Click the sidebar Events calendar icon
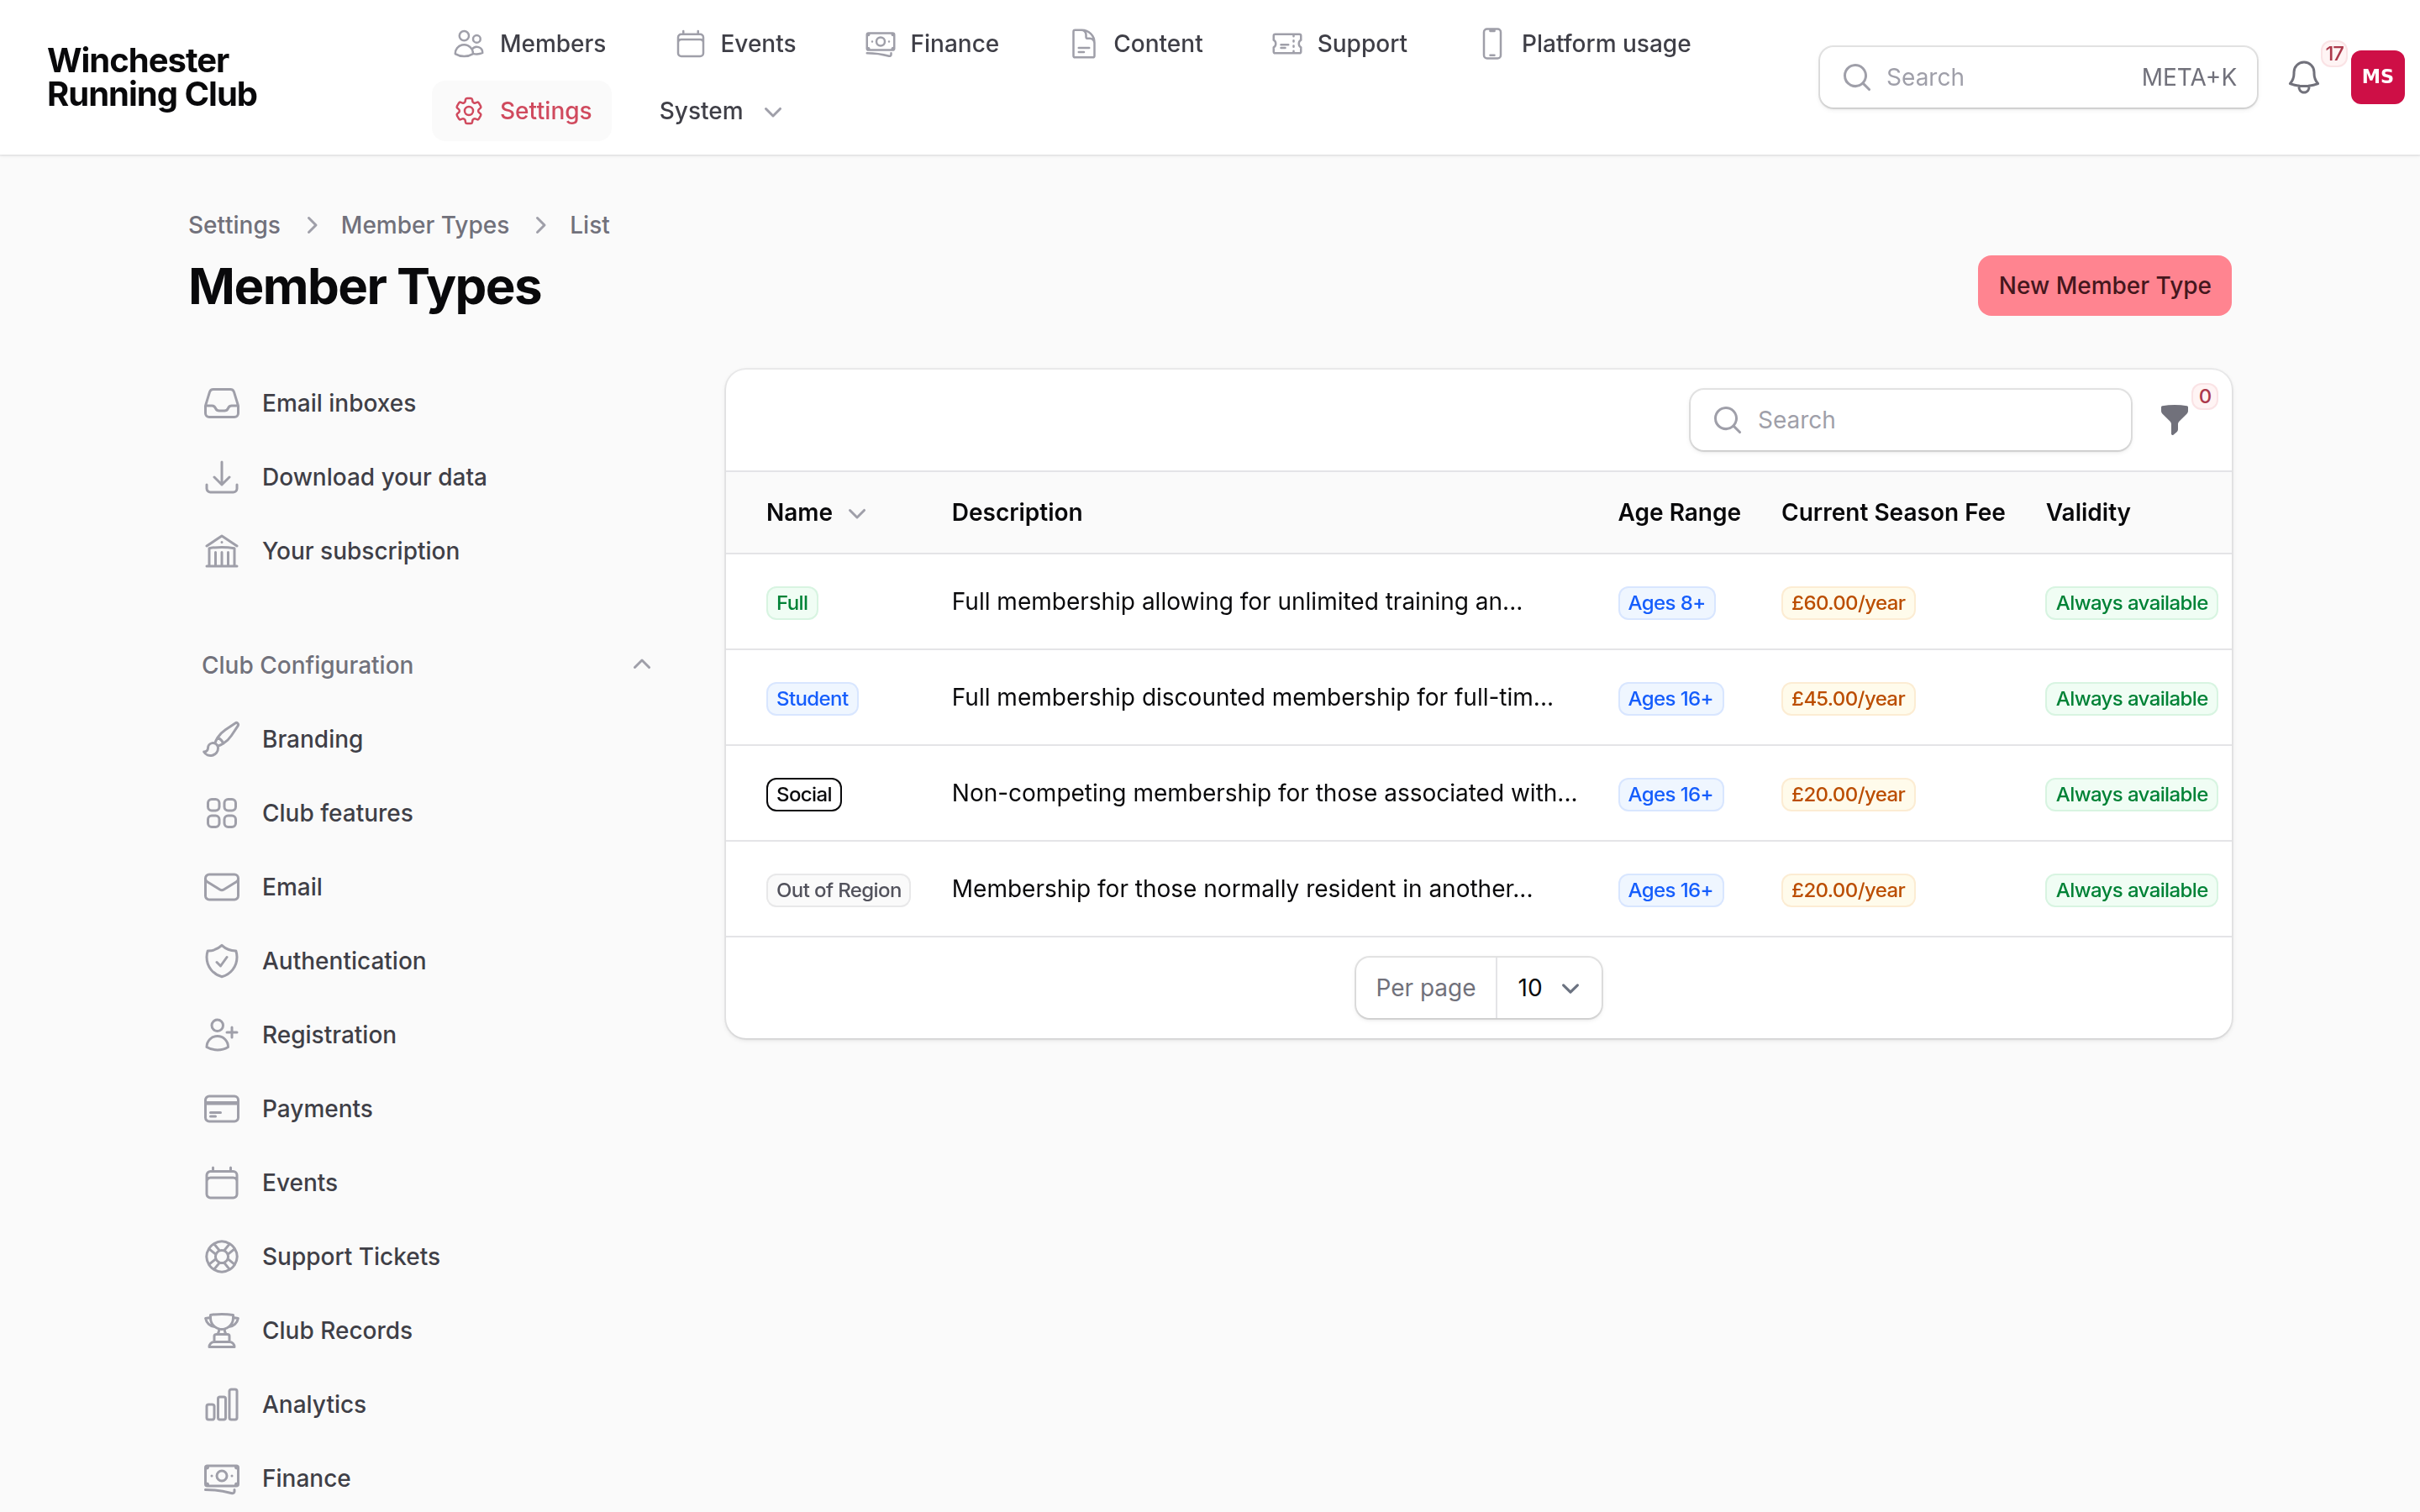 (x=222, y=1183)
